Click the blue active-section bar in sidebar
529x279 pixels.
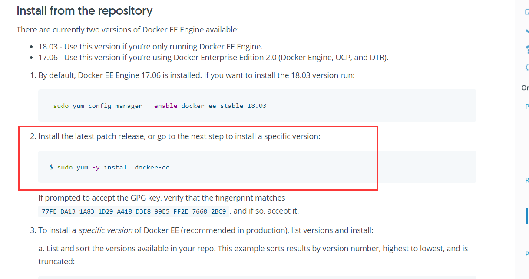click(x=526, y=216)
